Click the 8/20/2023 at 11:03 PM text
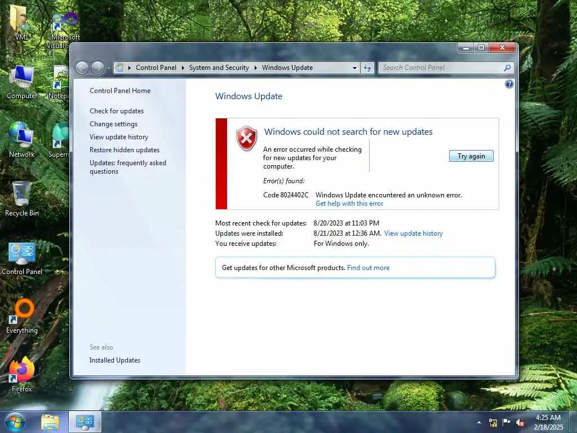Viewport: 577px width, 433px height. 347,223
